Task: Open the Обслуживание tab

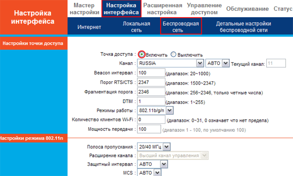Action: tap(247, 9)
